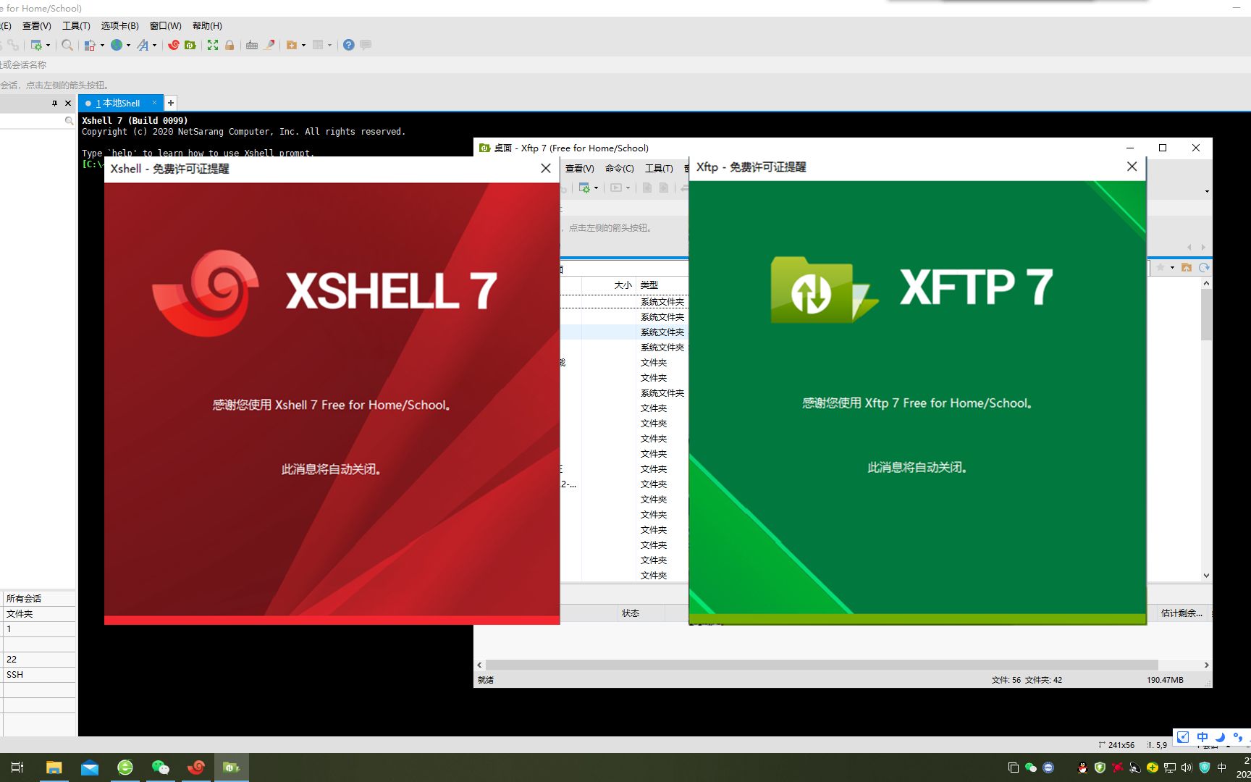Image resolution: width=1251 pixels, height=782 pixels.
Task: Refresh the Xftp file list with the blue arrow icon
Action: coord(1204,267)
